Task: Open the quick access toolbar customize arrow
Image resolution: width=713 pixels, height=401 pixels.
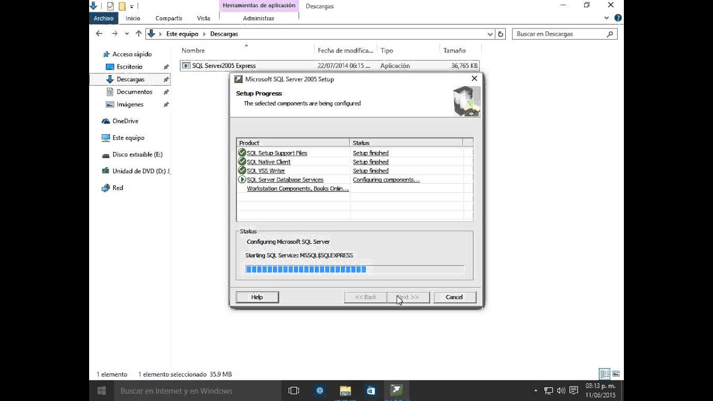Action: coord(131,7)
